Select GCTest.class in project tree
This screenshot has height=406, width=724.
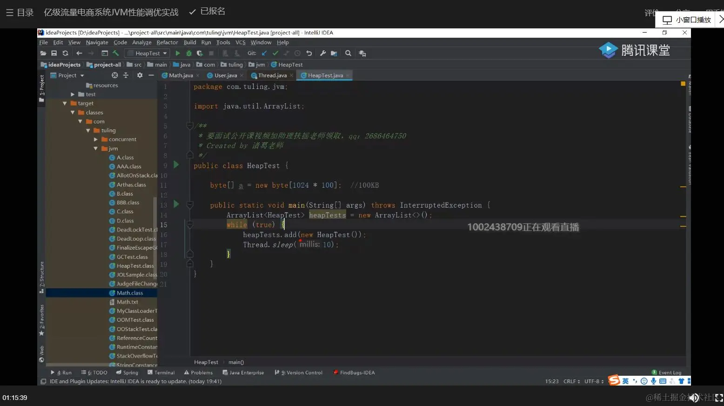132,257
